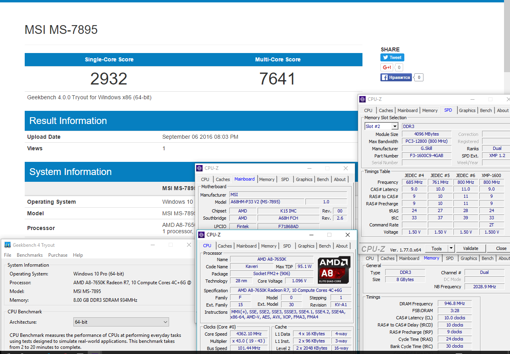Open the File menu in Geekbench 4 Tryout
Viewport: 510px width, 354px height.
pyautogui.click(x=8, y=255)
